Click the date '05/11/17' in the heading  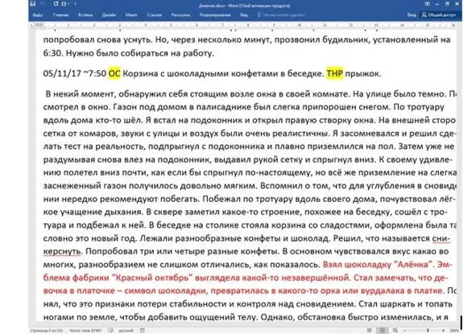pos(62,74)
